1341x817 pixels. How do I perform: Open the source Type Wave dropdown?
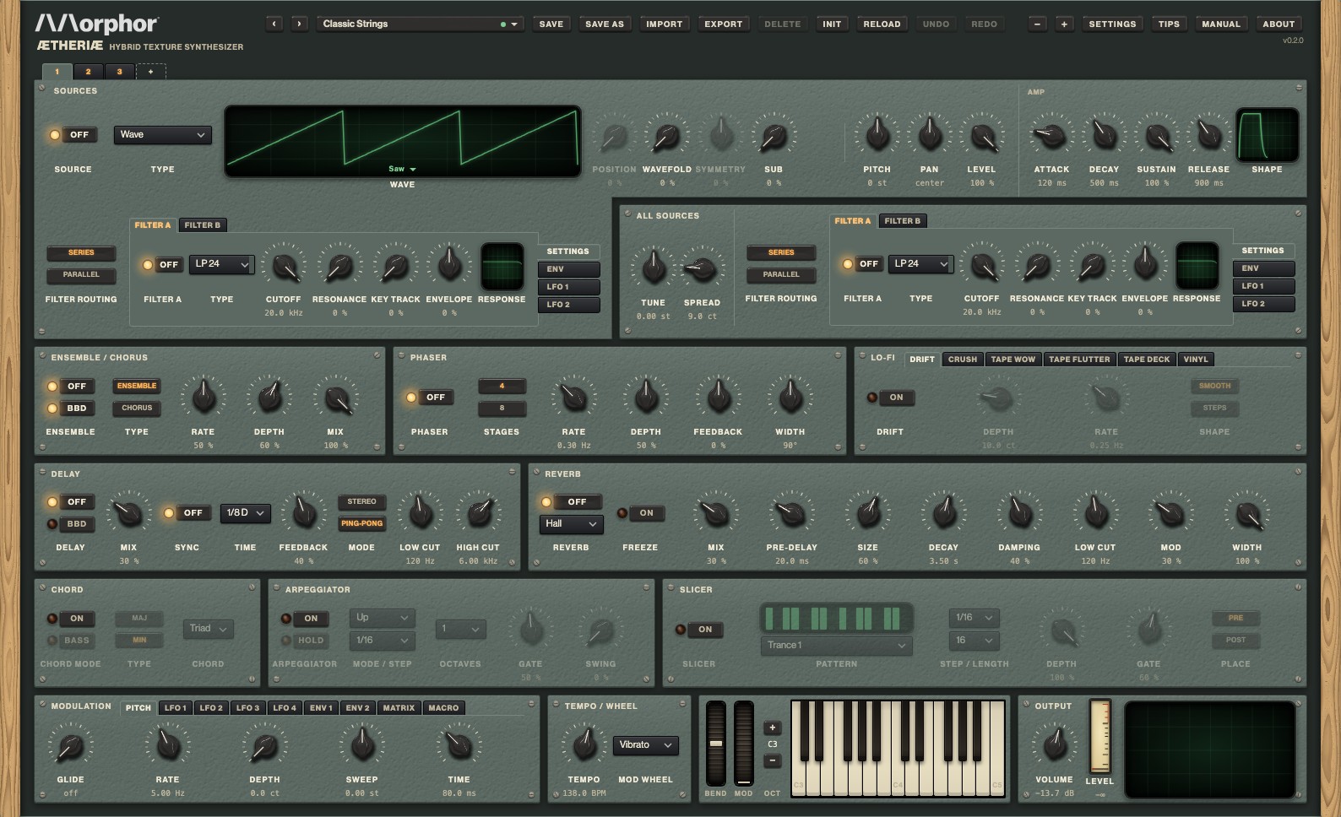[162, 134]
